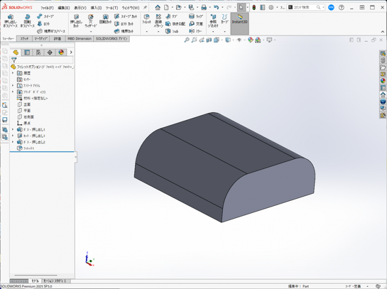
Task: Toggle the Instant3D button
Action: [x=240, y=20]
